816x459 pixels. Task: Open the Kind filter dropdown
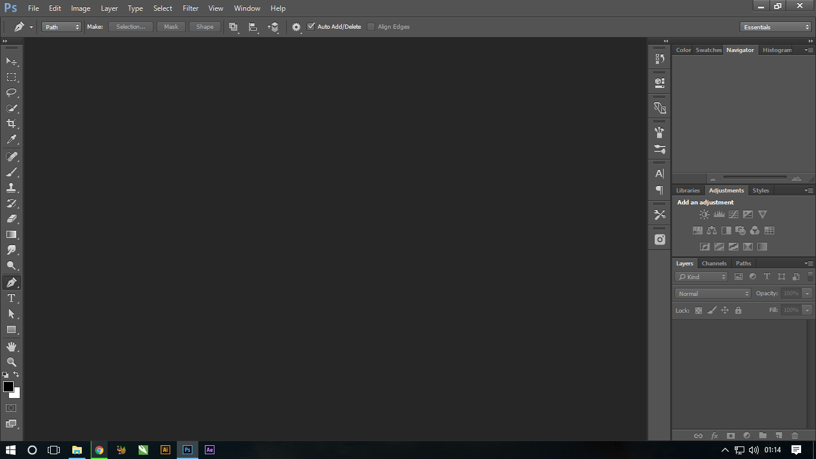coord(701,277)
